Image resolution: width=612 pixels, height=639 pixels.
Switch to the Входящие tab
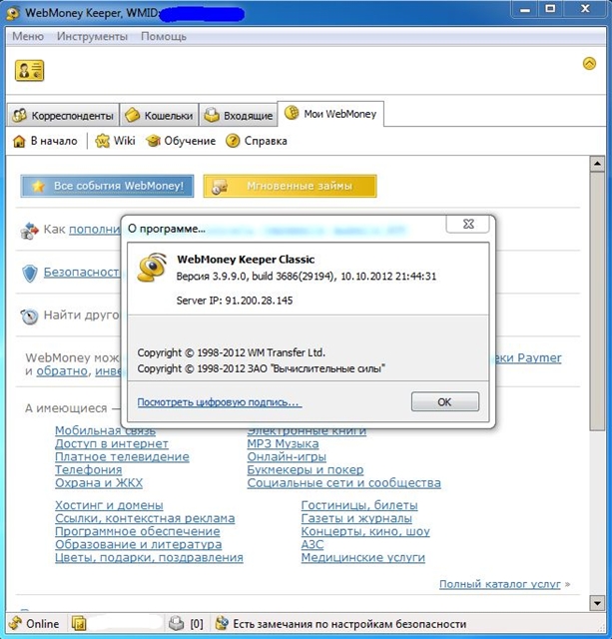pos(239,116)
